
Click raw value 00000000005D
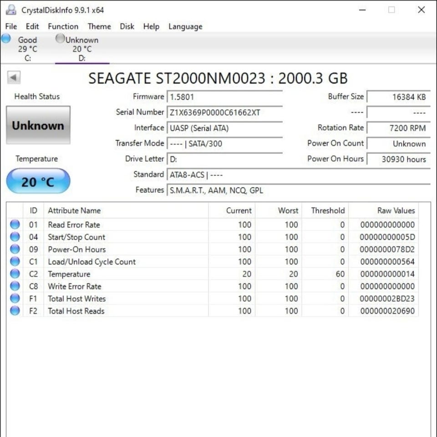pyautogui.click(x=387, y=237)
